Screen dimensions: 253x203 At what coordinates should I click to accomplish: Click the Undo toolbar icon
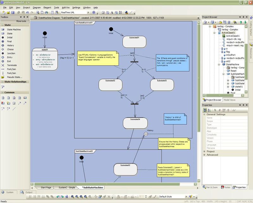pyautogui.click(x=28, y=12)
